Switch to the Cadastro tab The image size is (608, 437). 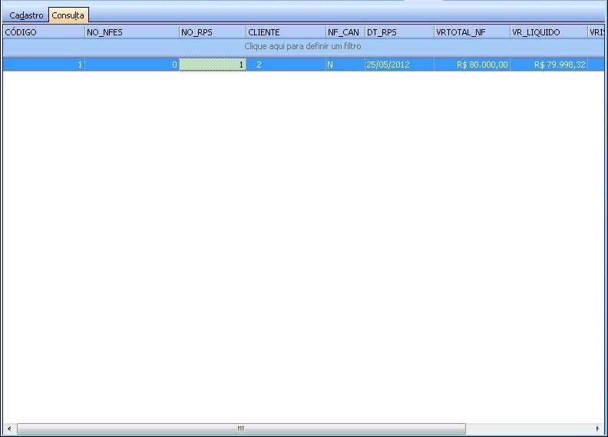tap(25, 15)
